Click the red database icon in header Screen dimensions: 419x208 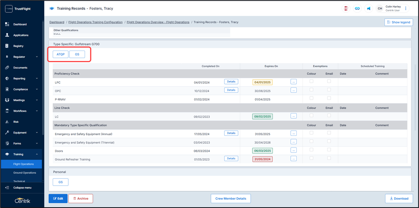tap(346, 8)
